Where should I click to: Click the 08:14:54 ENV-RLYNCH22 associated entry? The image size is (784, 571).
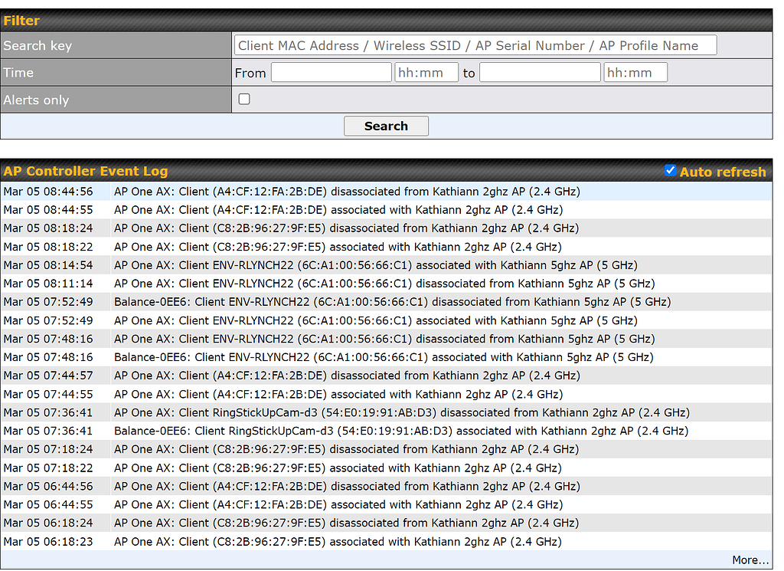[x=375, y=265]
